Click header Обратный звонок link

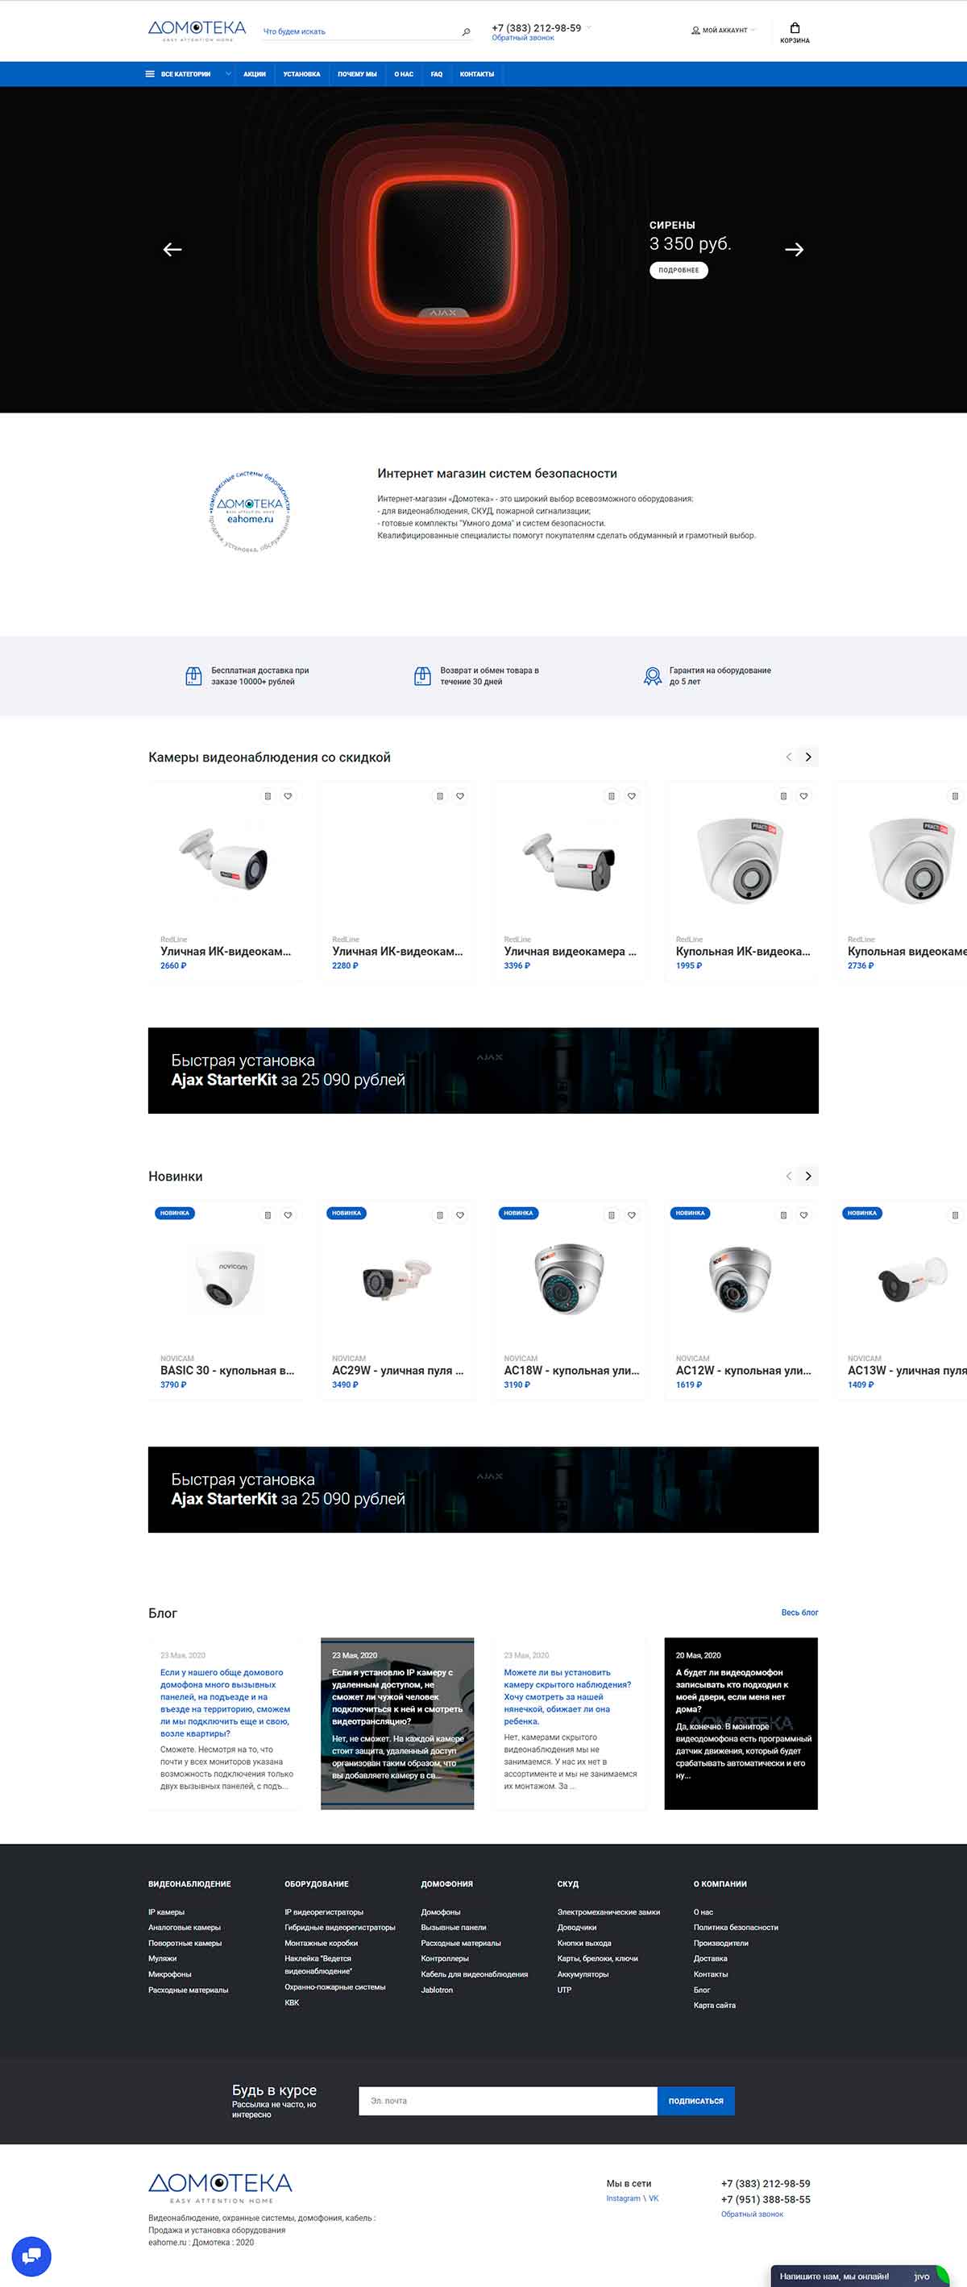523,38
